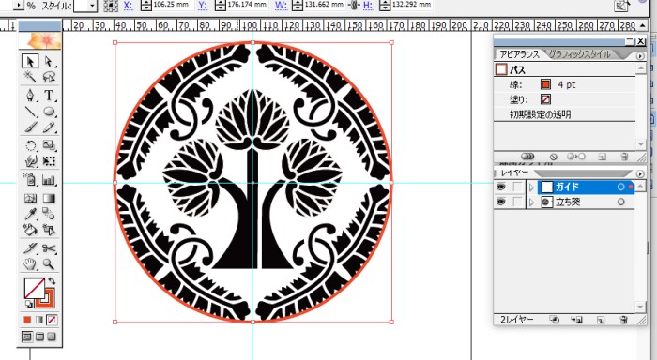The image size is (657, 360).
Task: Expand the 立ち葵 layer triangle
Action: 532,202
